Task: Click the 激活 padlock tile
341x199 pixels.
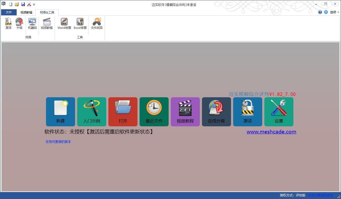Action: pos(248,112)
